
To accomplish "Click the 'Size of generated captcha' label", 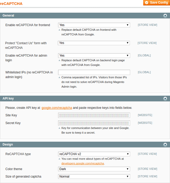I will click(x=23, y=177).
